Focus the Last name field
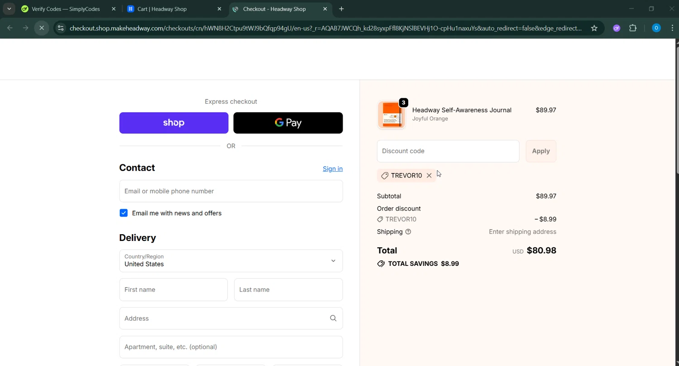Screen dimensions: 679x366 [x=288, y=289]
